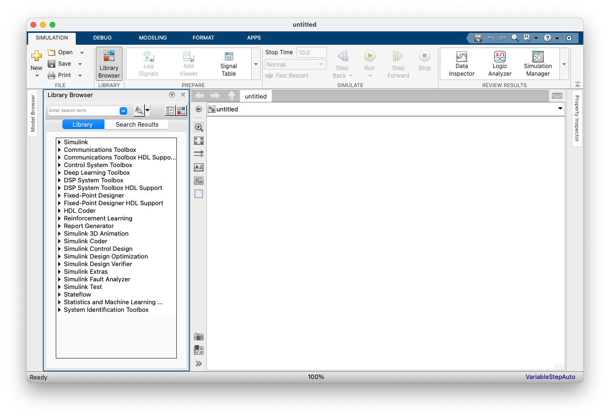Open the Open button dropdown arrow
Image resolution: width=610 pixels, height=418 pixels.
[x=81, y=52]
